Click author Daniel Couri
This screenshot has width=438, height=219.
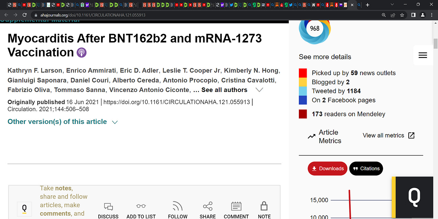(x=90, y=80)
